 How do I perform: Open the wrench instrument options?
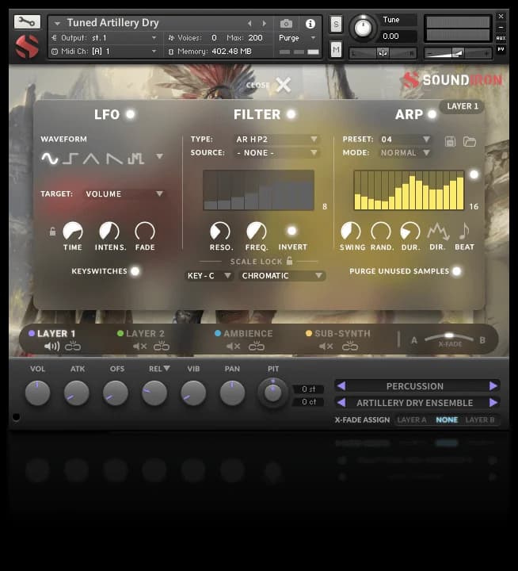27,22
